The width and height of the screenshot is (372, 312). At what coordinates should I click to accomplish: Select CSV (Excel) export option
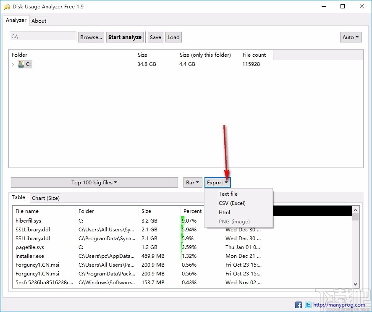[x=232, y=203]
